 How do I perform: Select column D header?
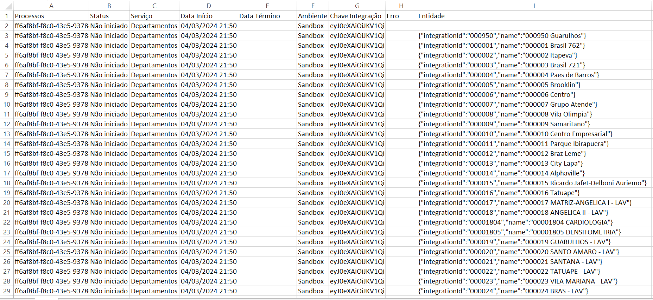(209, 6)
